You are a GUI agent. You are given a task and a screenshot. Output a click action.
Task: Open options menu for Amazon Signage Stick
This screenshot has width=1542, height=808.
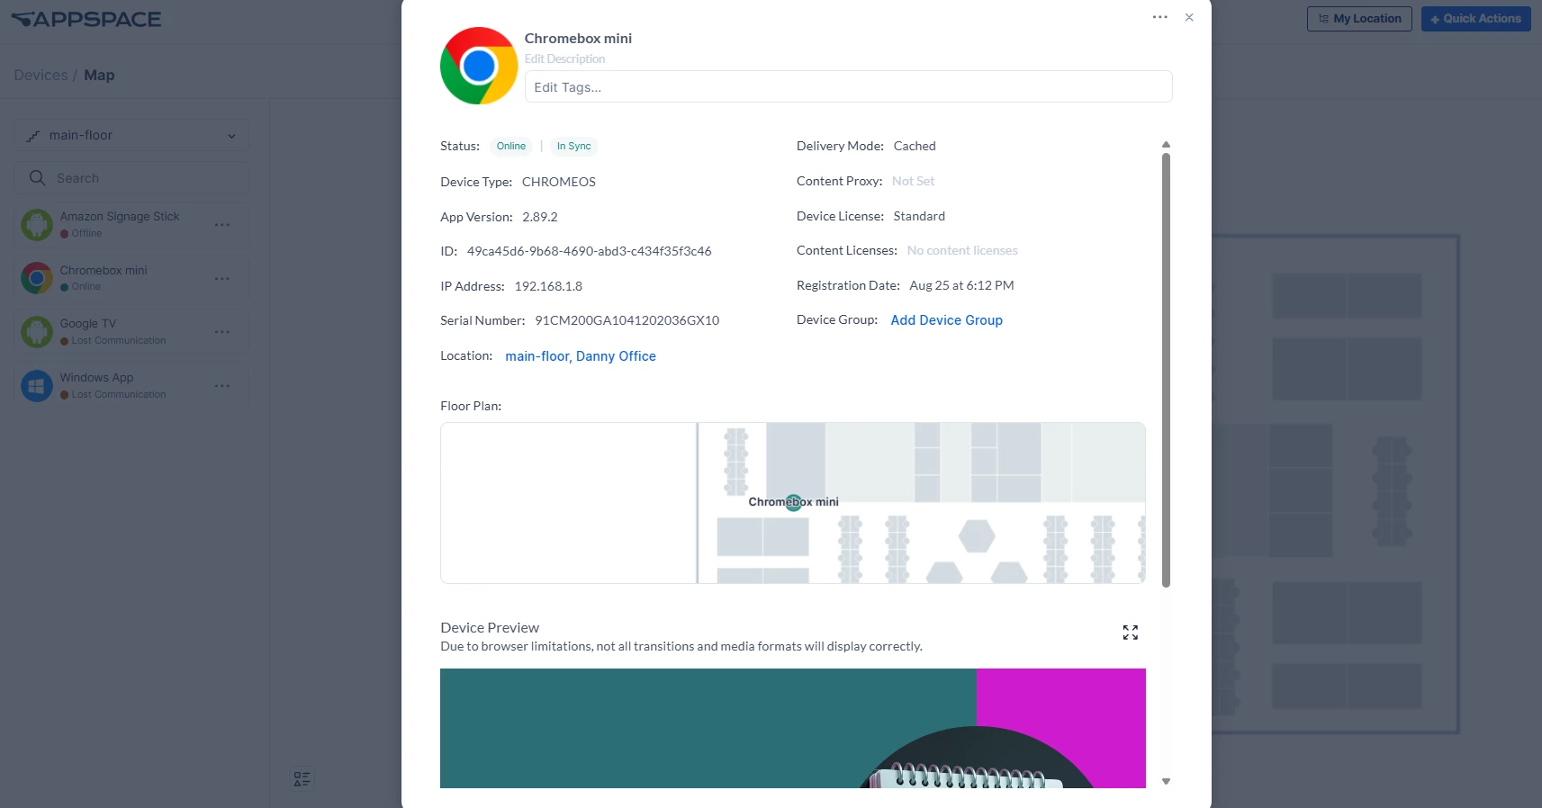pyautogui.click(x=222, y=225)
